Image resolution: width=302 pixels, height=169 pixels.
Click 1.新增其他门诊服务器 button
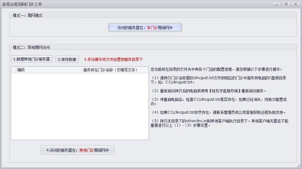(31, 59)
